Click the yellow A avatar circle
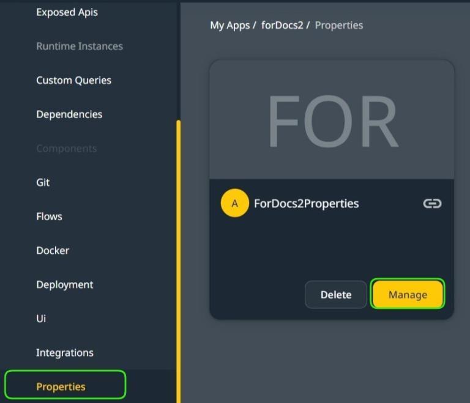This screenshot has width=470, height=403. [234, 204]
